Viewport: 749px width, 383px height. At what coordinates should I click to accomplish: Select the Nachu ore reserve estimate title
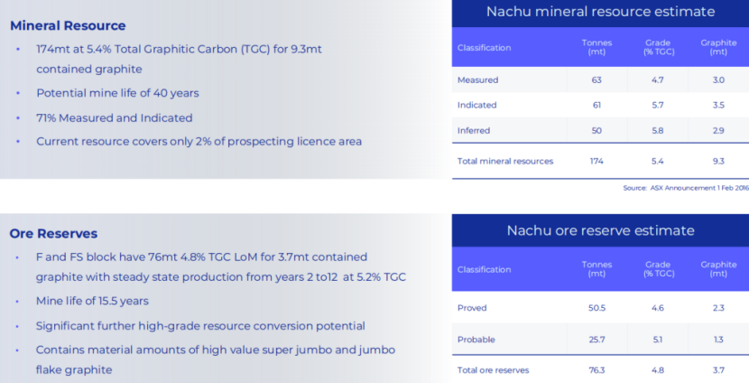pos(600,230)
